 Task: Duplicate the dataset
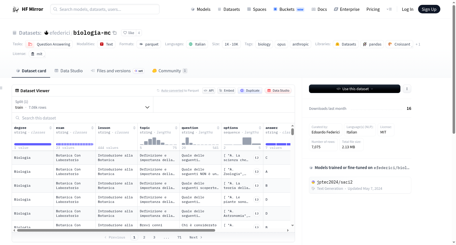[250, 90]
